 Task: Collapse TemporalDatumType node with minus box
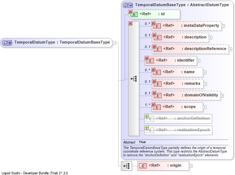pyautogui.click(x=114, y=43)
